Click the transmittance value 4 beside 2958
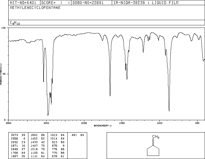This screenshot has width=205, height=159. [x=24, y=139]
